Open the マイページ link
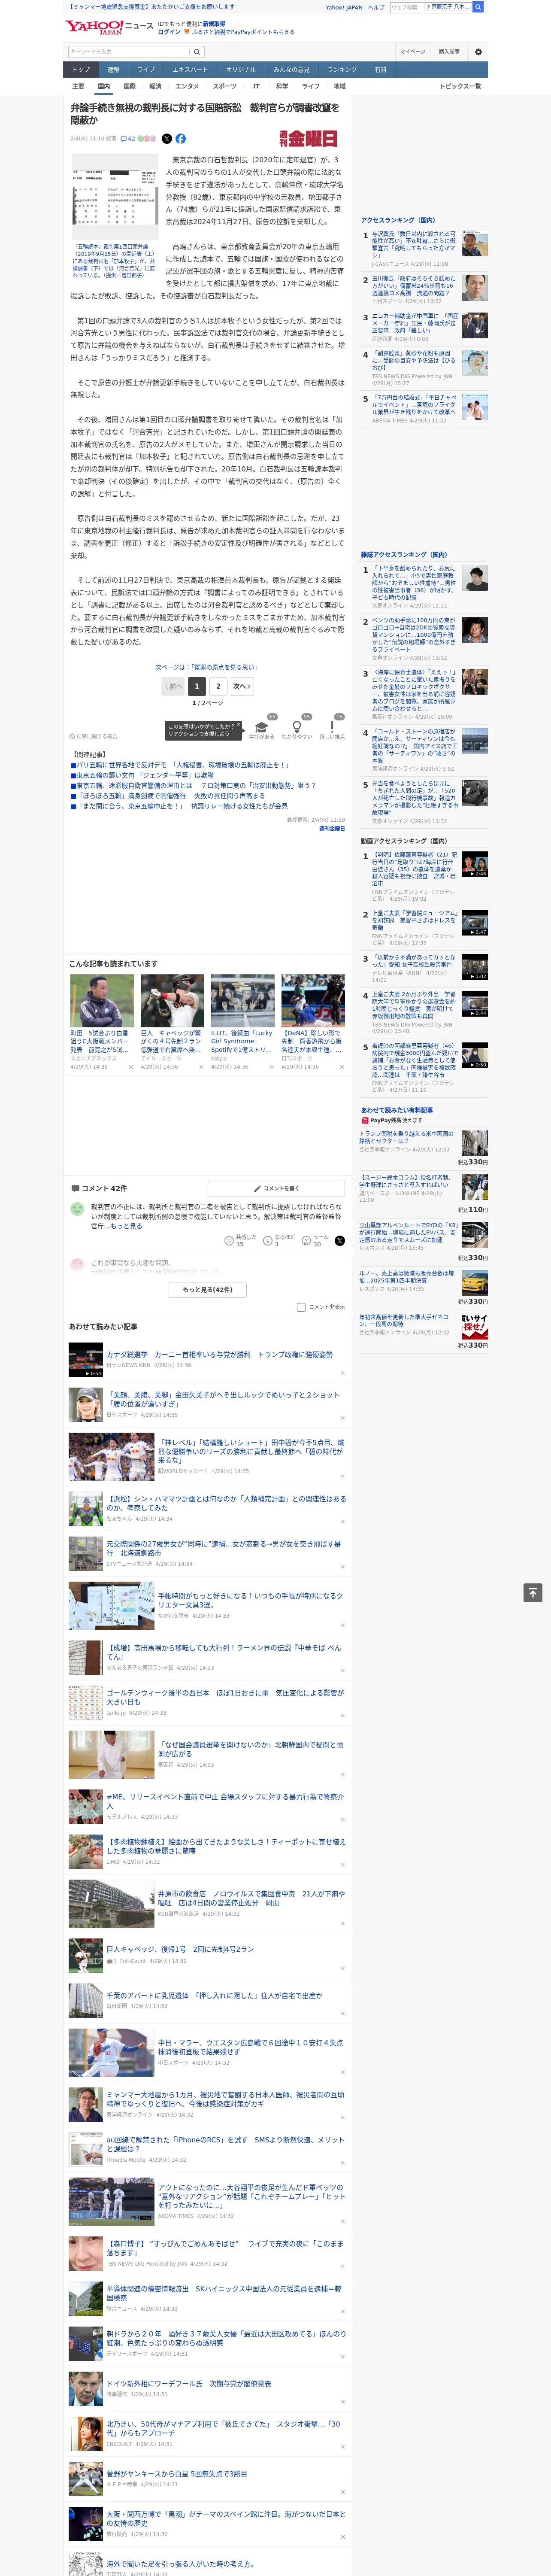The height and width of the screenshot is (2576, 551). point(413,52)
